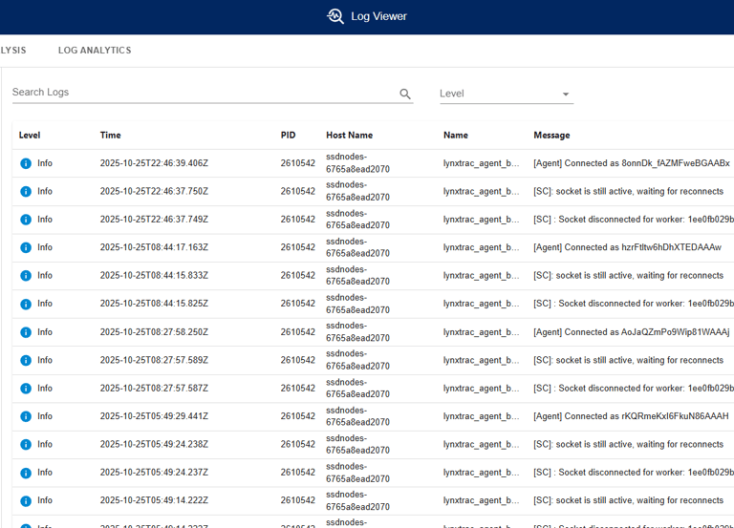Select timestamp 2025-10-25T08:27:58.250Z
Viewport: 734px width, 528px height.
154,332
